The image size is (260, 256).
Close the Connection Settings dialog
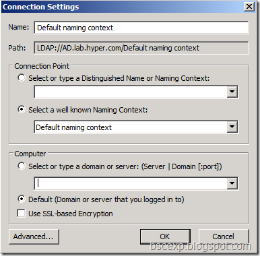249,7
